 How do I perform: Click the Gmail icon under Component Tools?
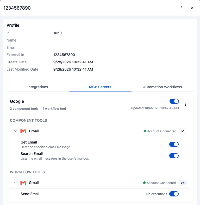coord(23,131)
